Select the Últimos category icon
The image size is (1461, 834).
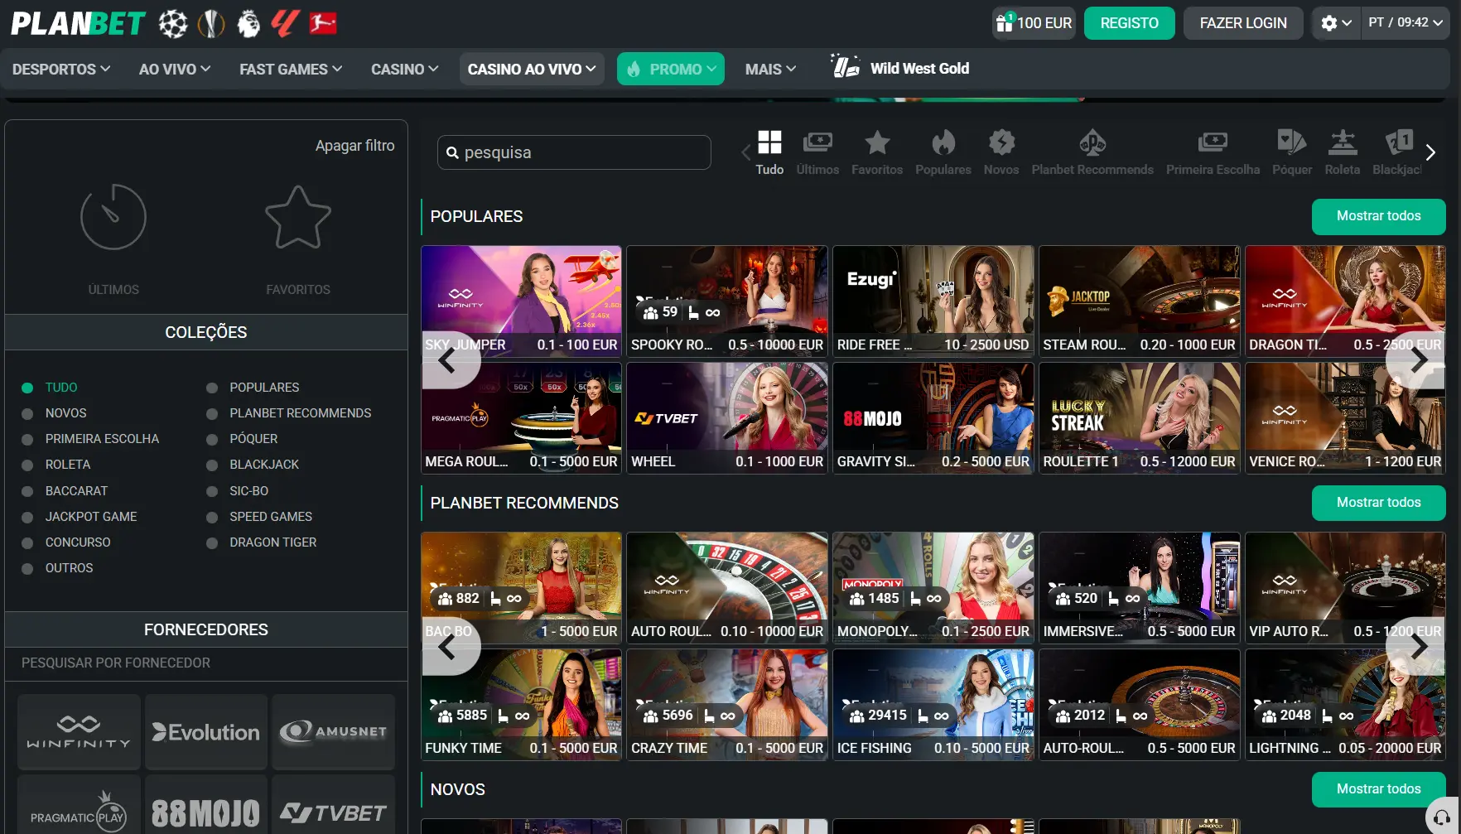(817, 142)
